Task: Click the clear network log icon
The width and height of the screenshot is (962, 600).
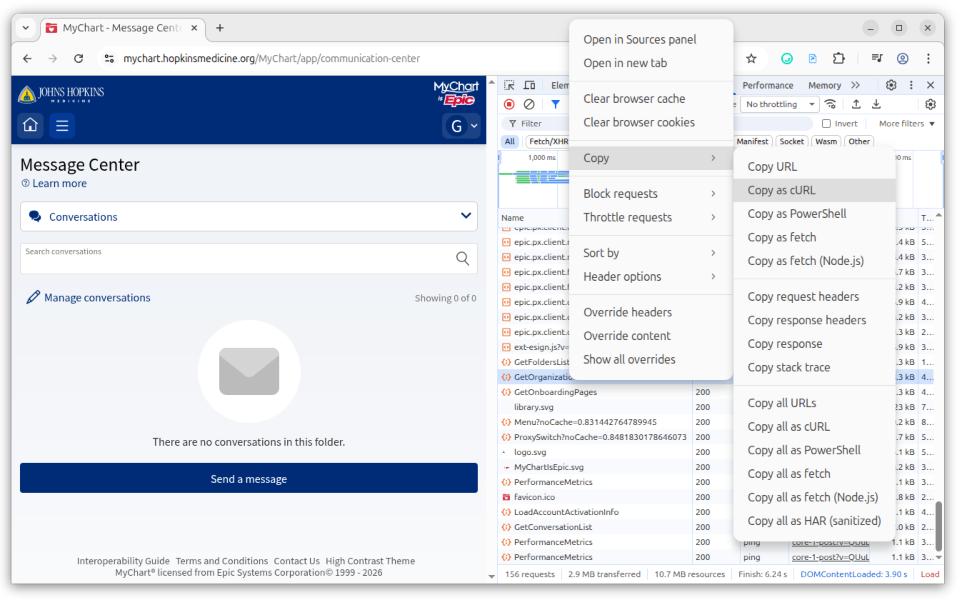Action: [x=529, y=104]
